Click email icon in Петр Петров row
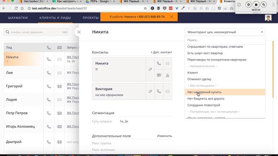 [x=60, y=113]
